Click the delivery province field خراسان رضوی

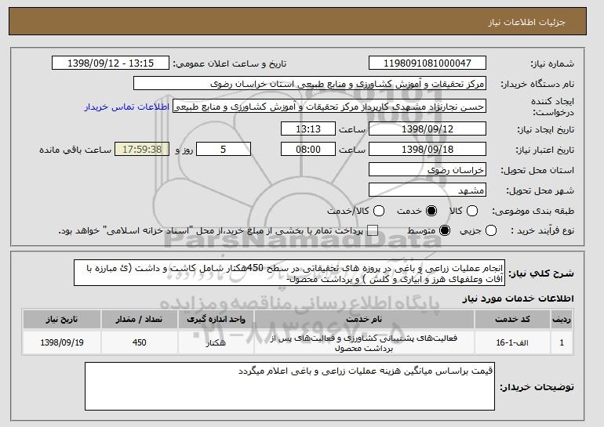(428, 170)
